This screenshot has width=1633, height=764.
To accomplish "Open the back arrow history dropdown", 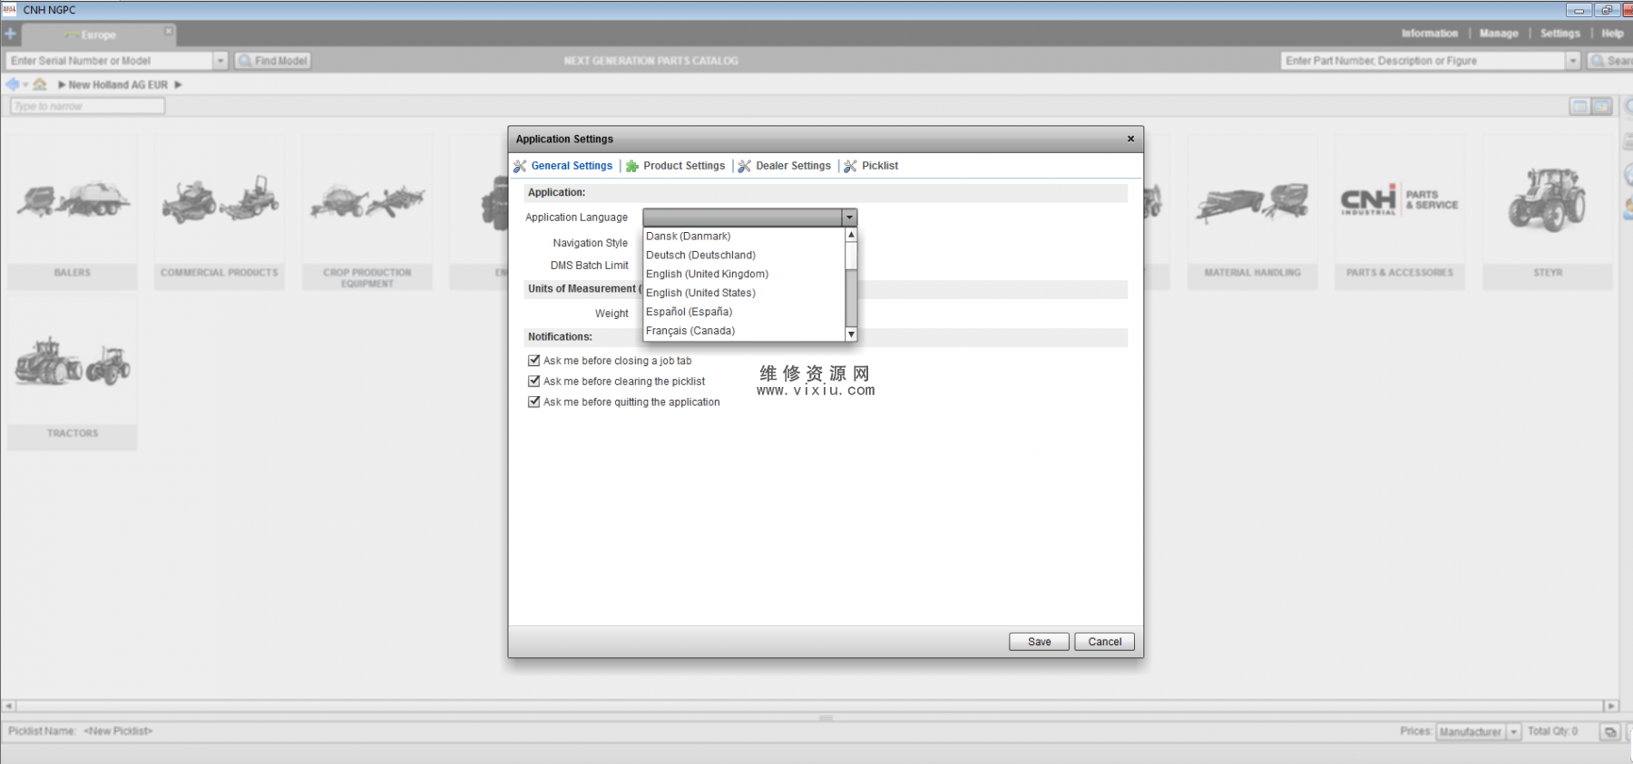I will [25, 85].
